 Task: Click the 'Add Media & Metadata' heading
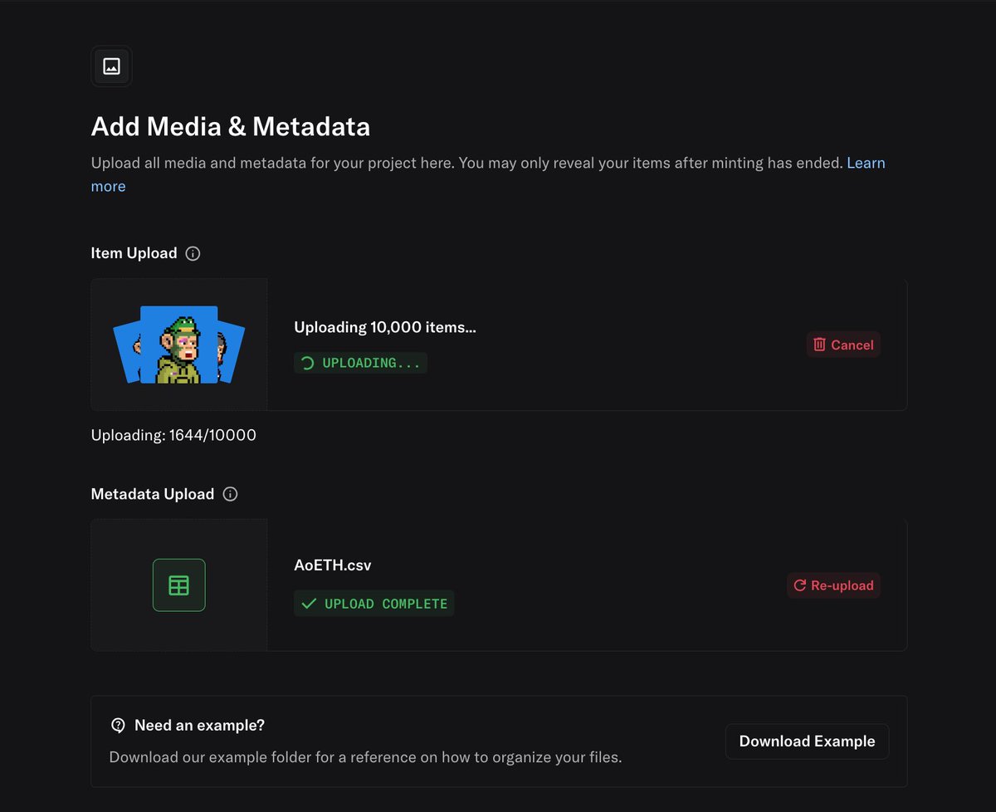pos(231,126)
